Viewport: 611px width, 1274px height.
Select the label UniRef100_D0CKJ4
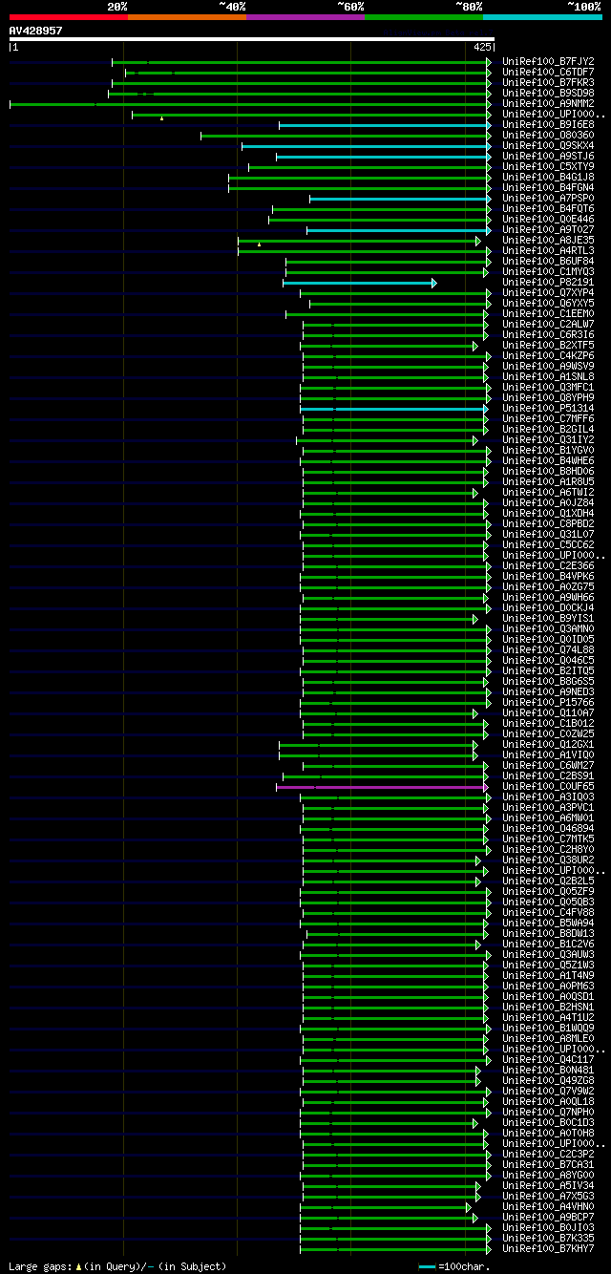tap(548, 608)
